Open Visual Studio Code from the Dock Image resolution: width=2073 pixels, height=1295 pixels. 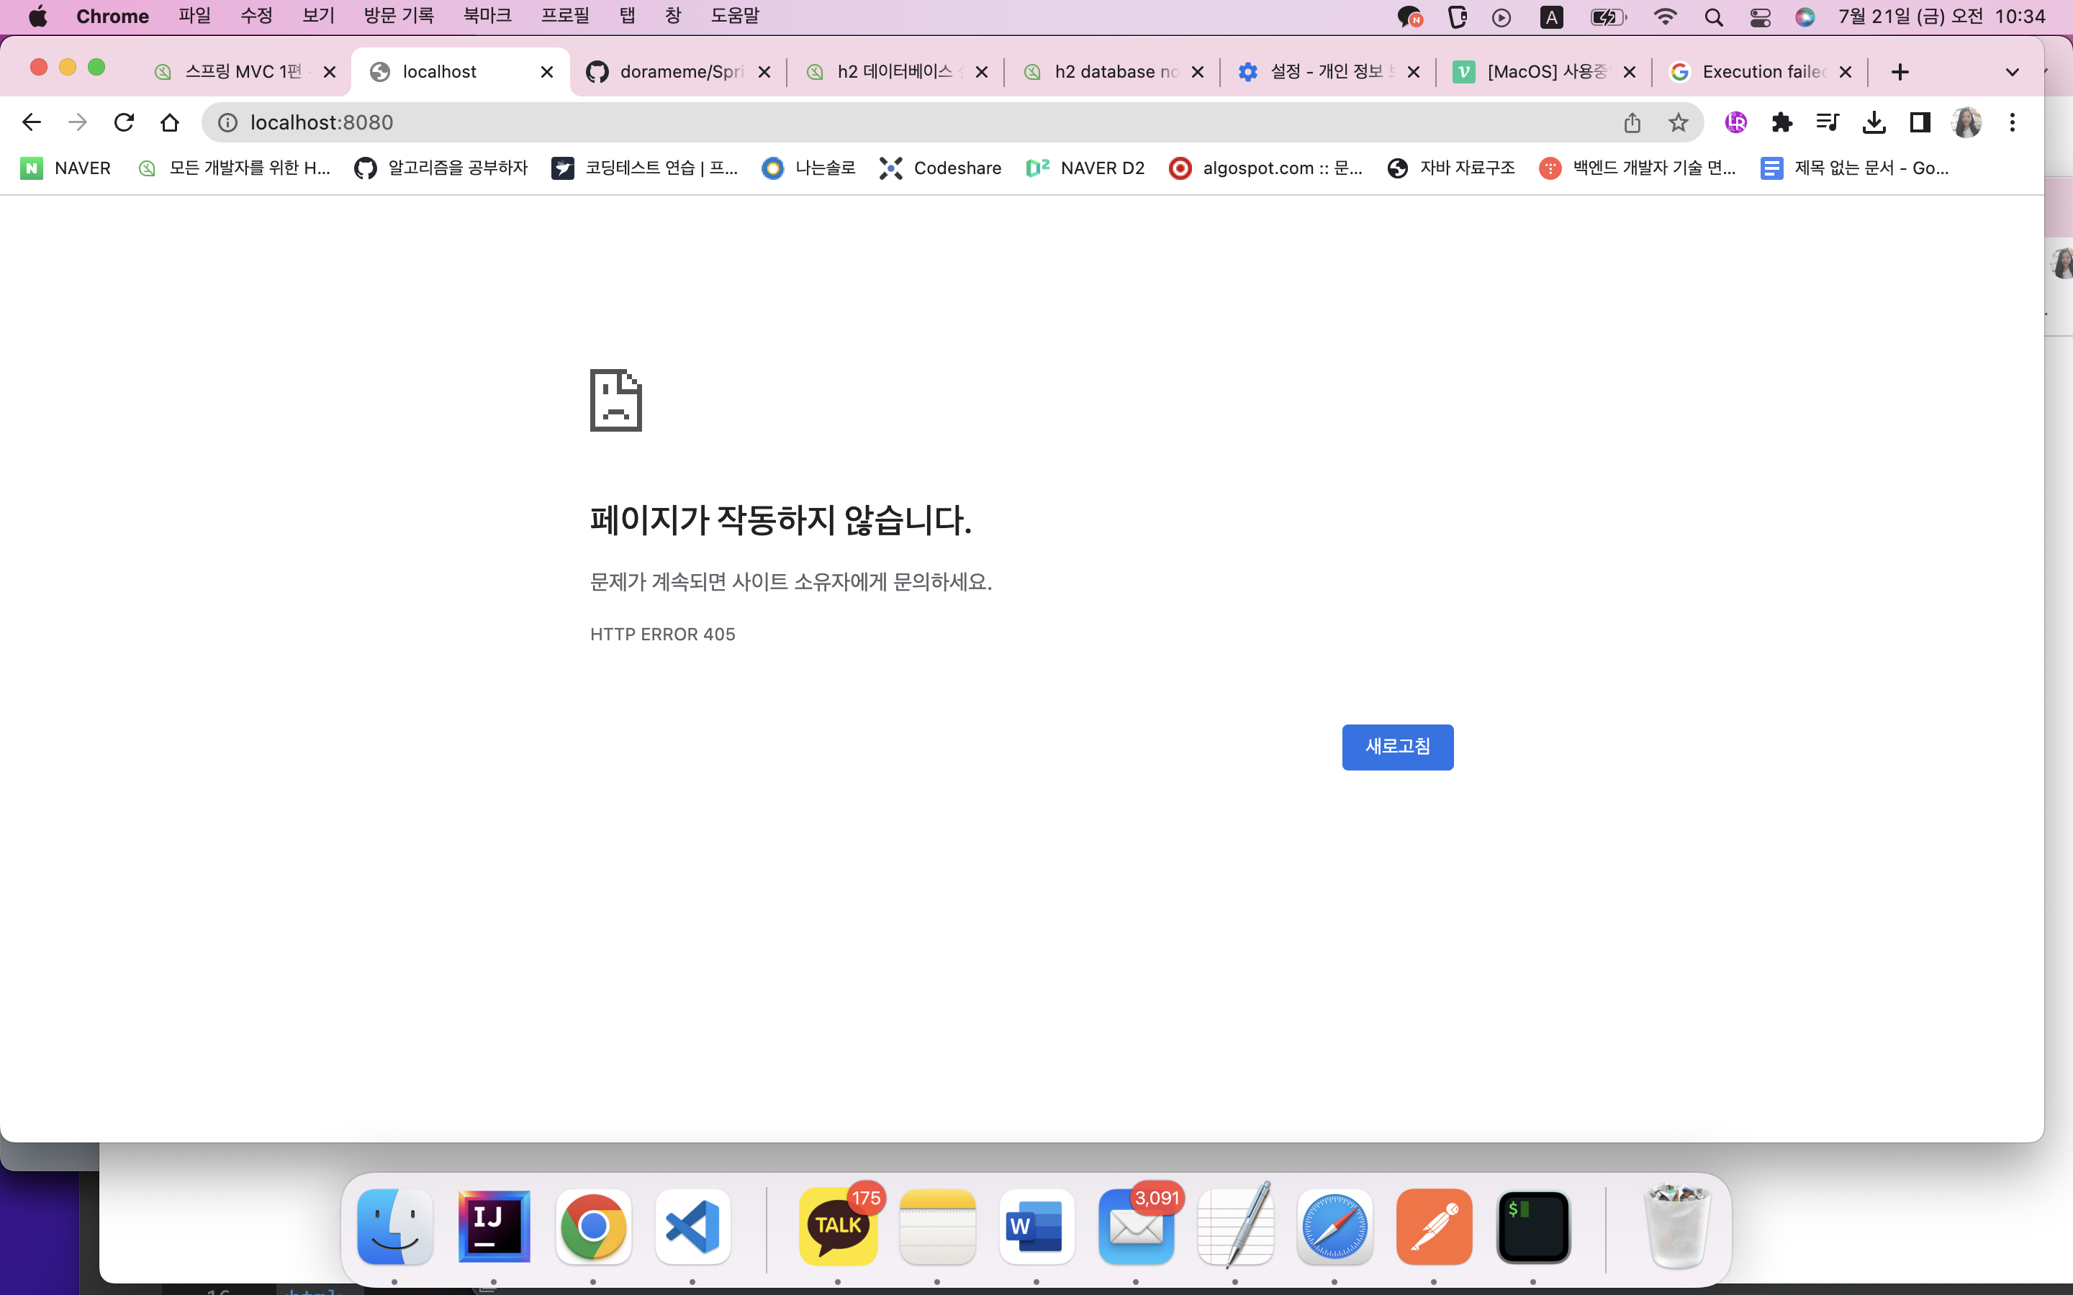(x=692, y=1227)
